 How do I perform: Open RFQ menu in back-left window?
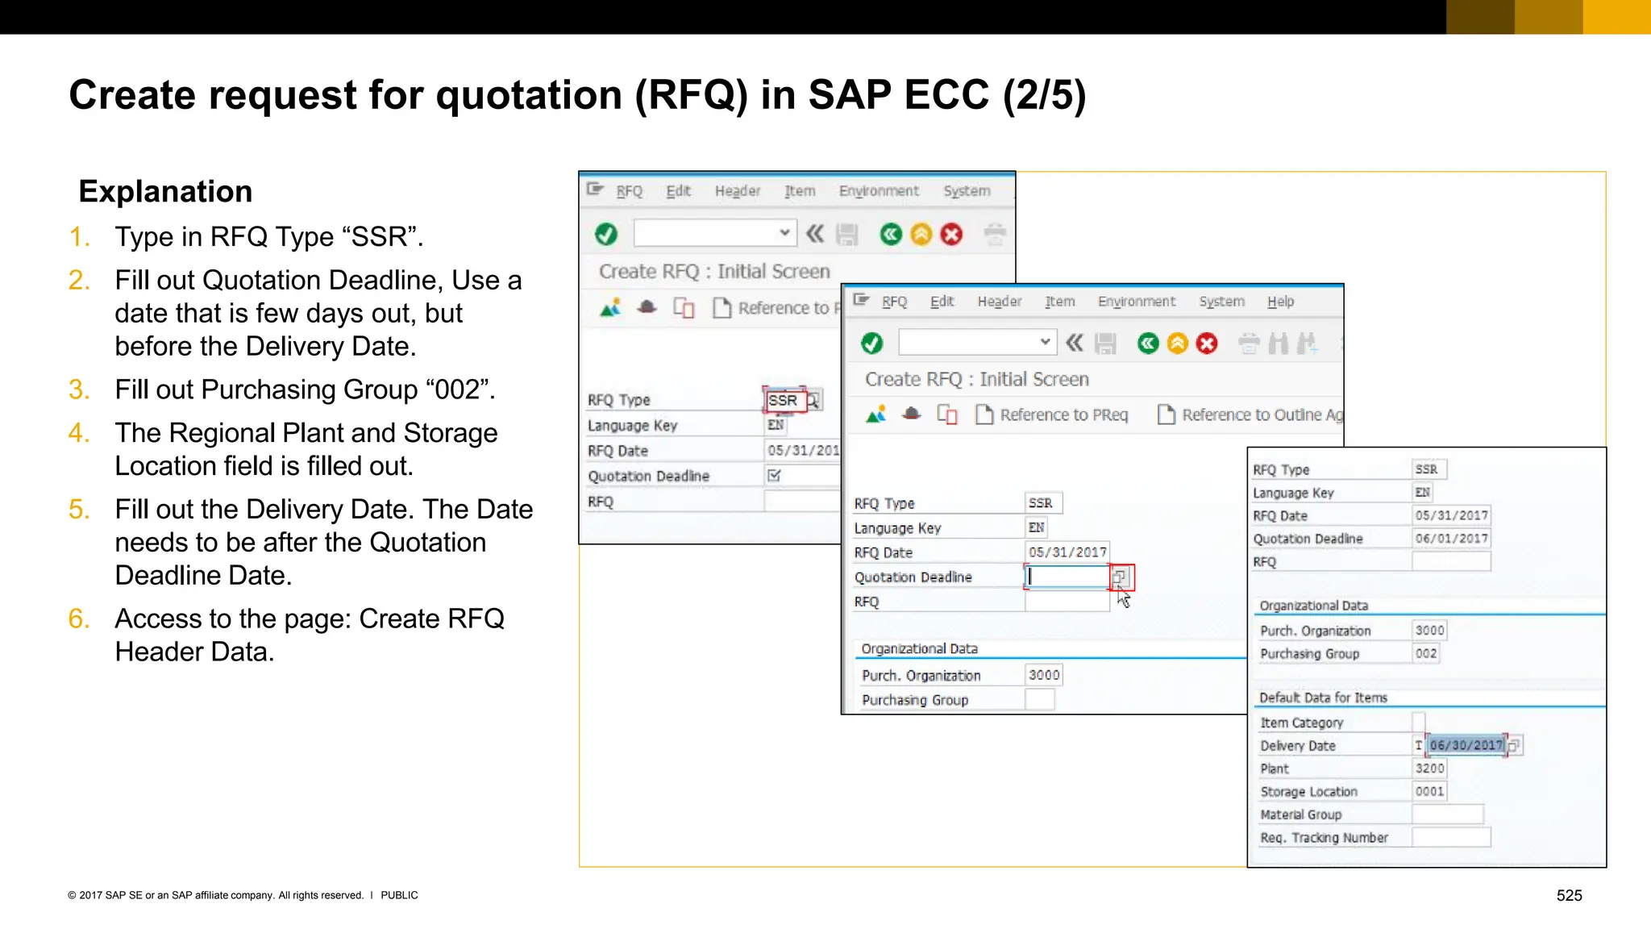(629, 191)
